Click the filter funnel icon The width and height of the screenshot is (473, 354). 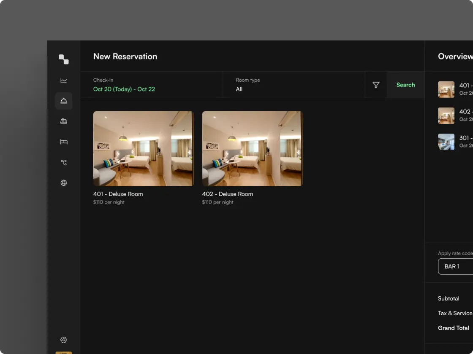376,85
